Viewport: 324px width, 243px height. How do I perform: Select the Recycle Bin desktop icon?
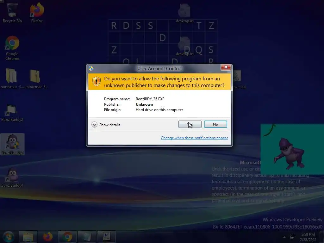pyautogui.click(x=12, y=12)
